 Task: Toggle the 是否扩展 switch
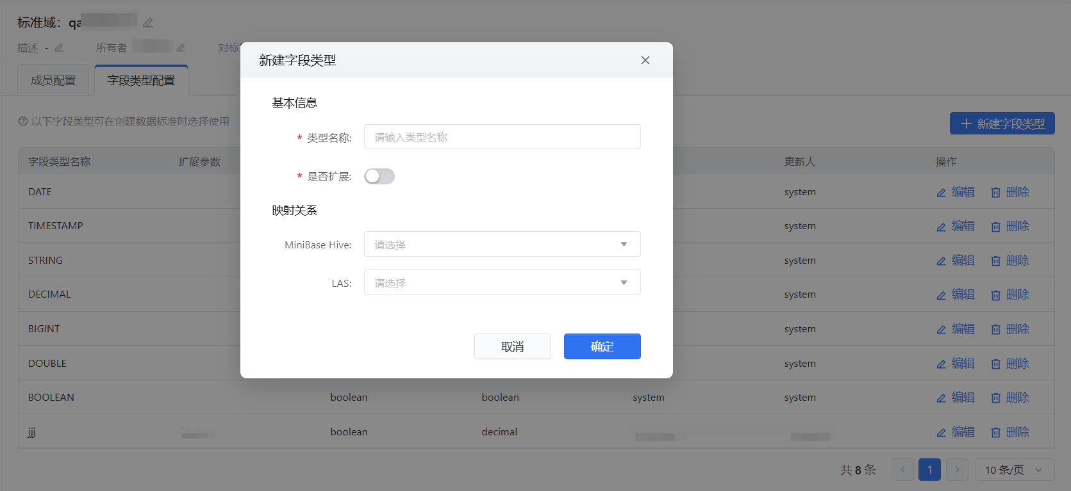coord(379,177)
